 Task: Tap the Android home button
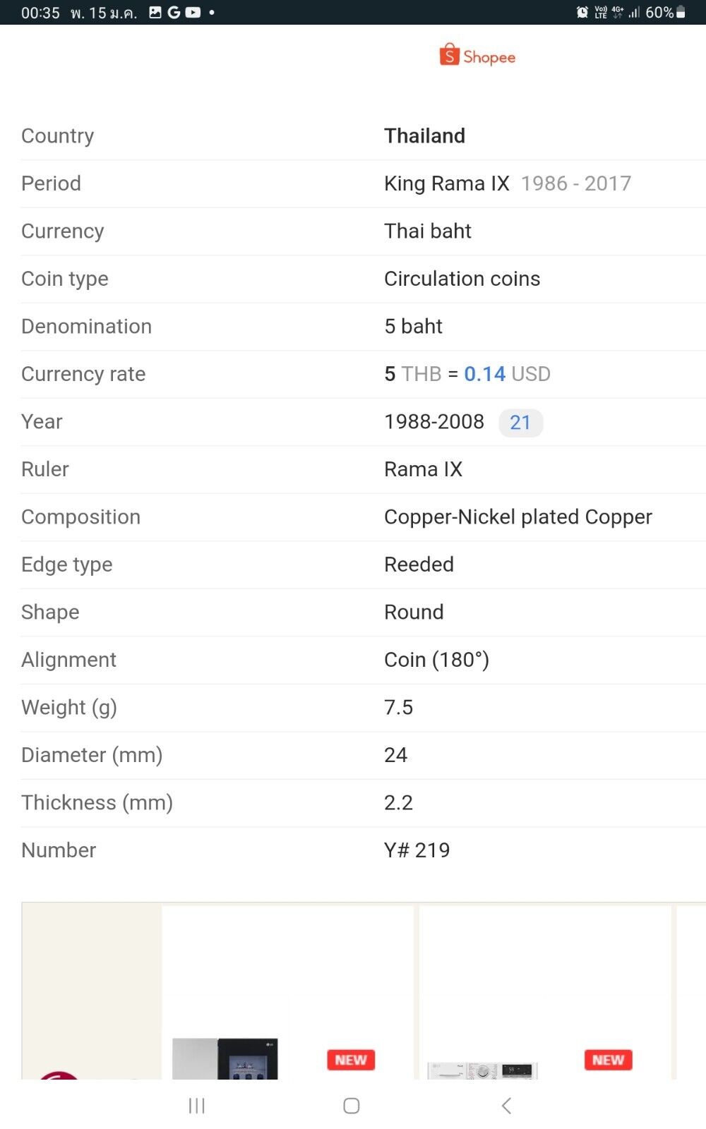[352, 1106]
